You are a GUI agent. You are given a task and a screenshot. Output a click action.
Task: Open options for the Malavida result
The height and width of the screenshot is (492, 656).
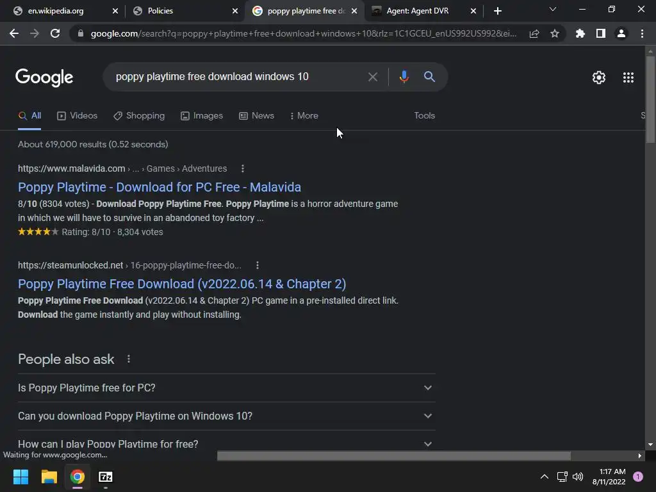tap(243, 168)
